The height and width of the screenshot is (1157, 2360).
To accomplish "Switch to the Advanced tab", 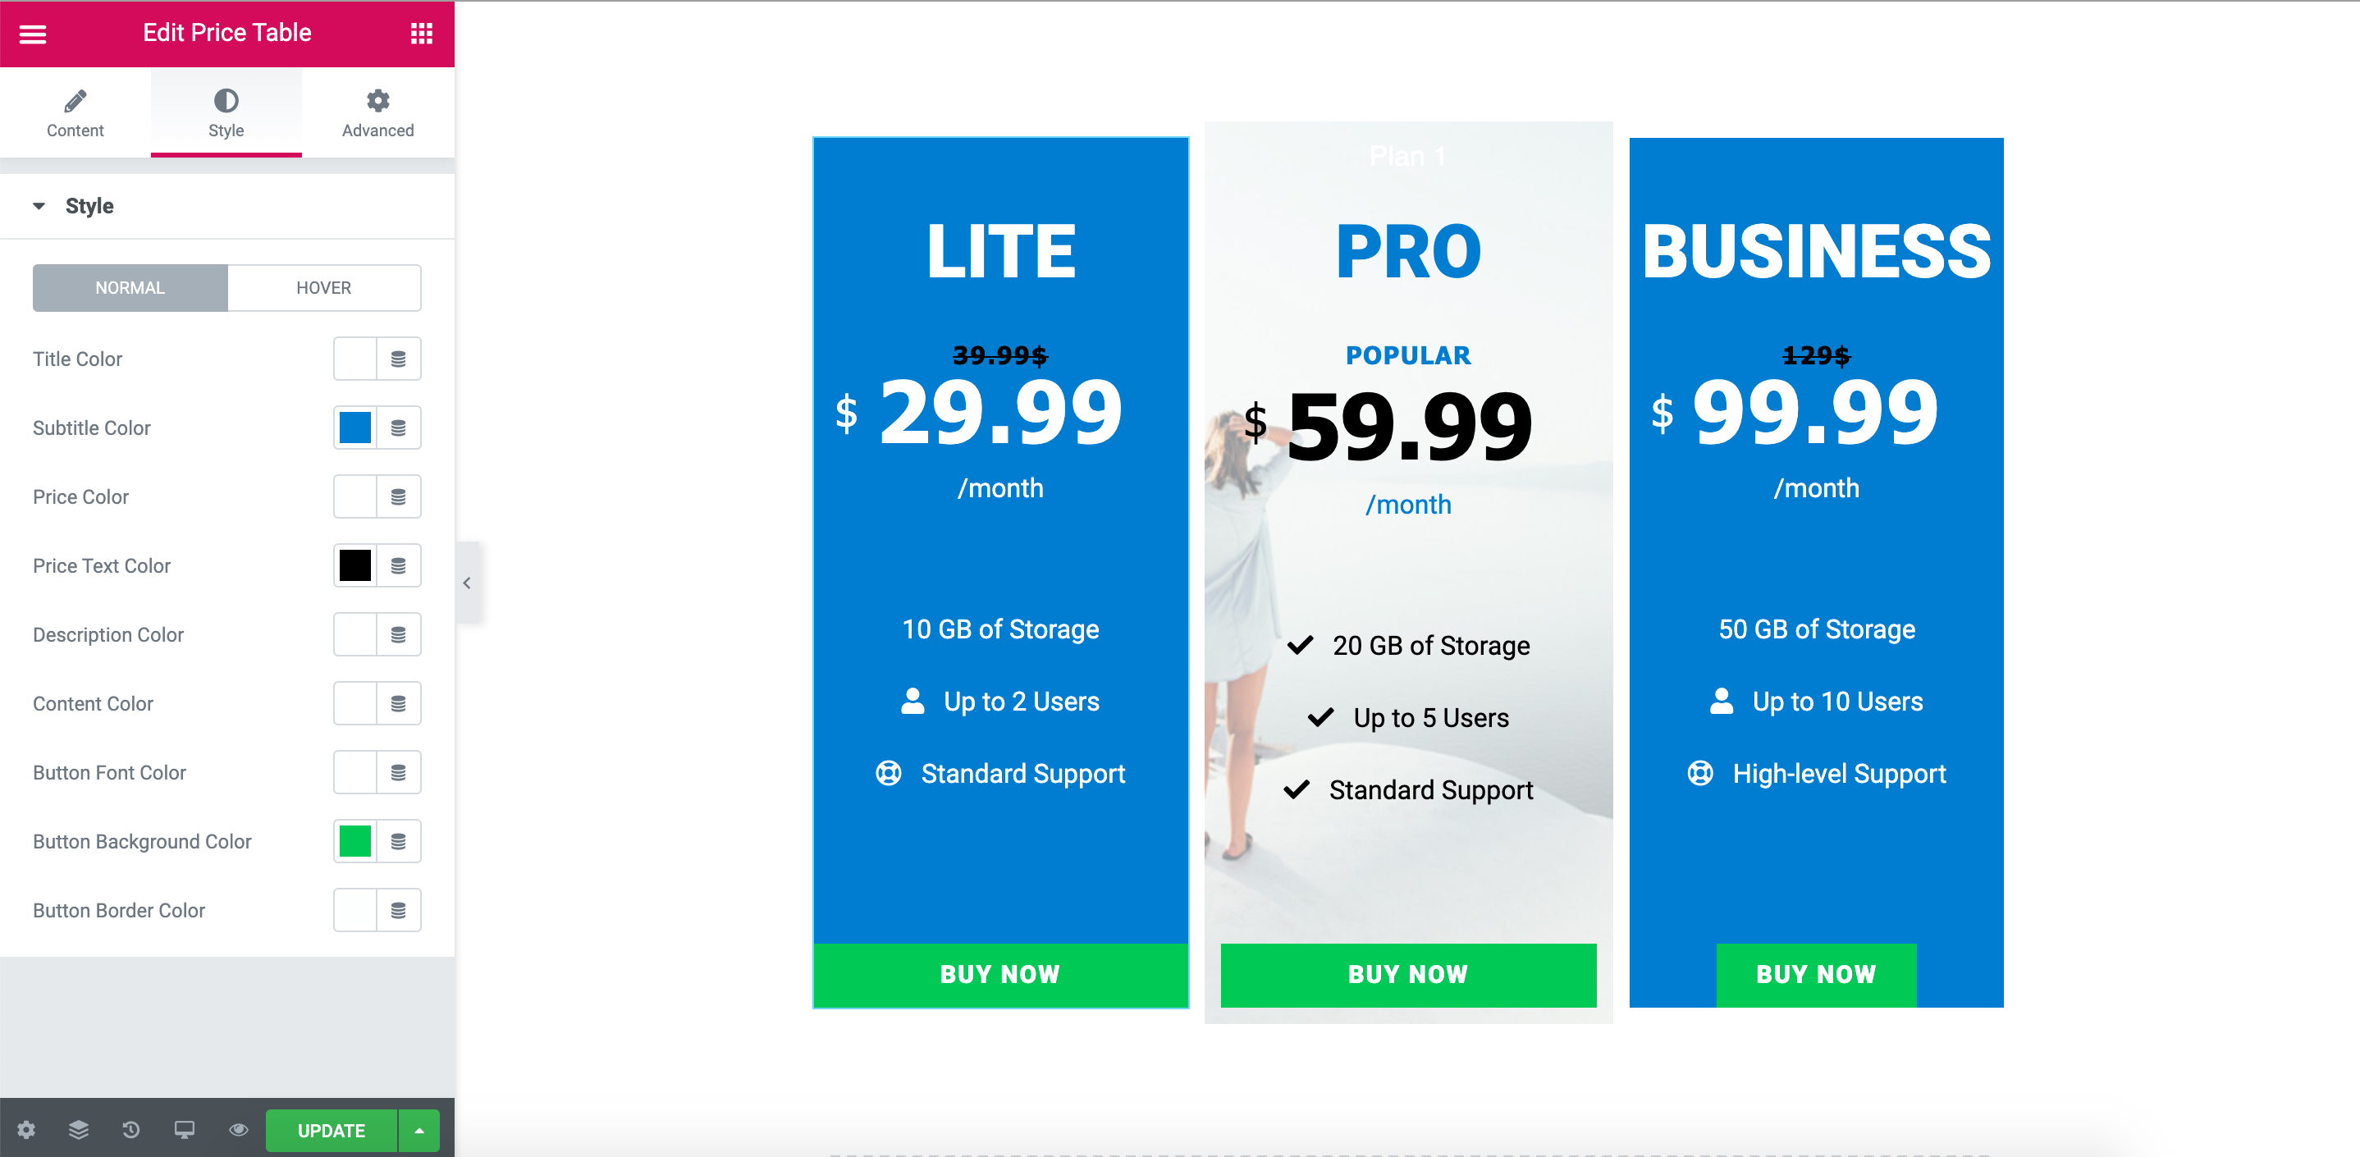I will coord(377,112).
